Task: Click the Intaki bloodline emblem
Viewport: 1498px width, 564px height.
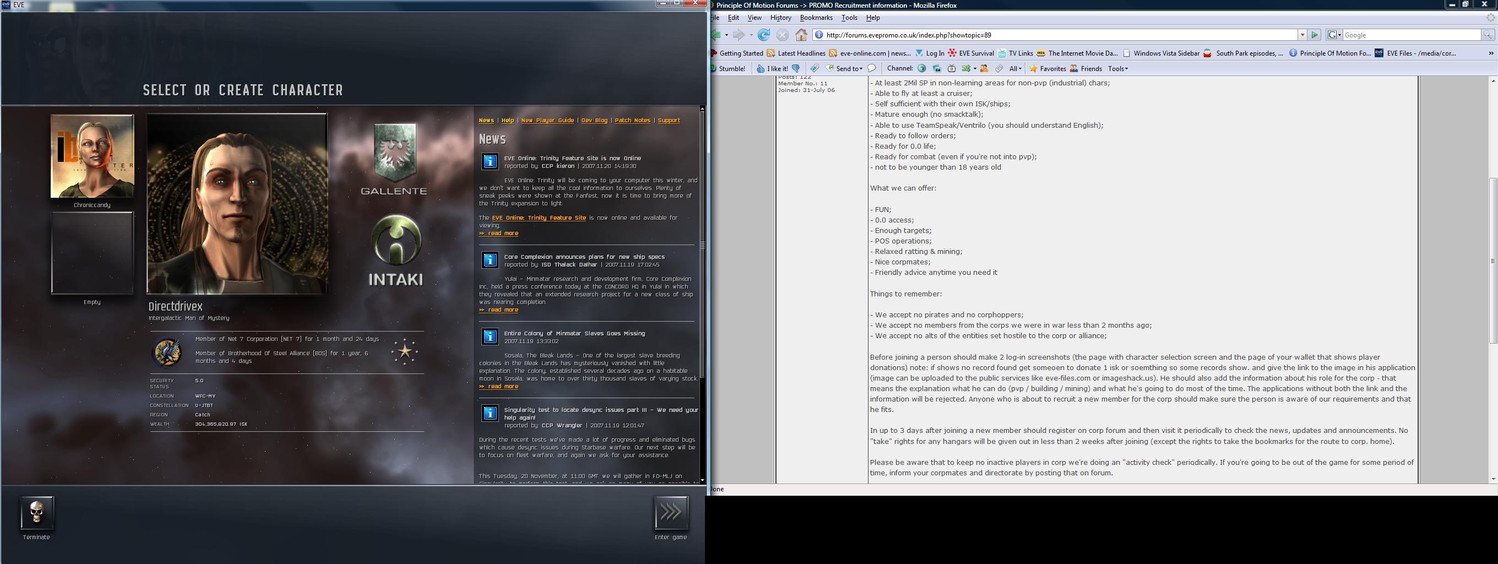Action: (x=396, y=241)
